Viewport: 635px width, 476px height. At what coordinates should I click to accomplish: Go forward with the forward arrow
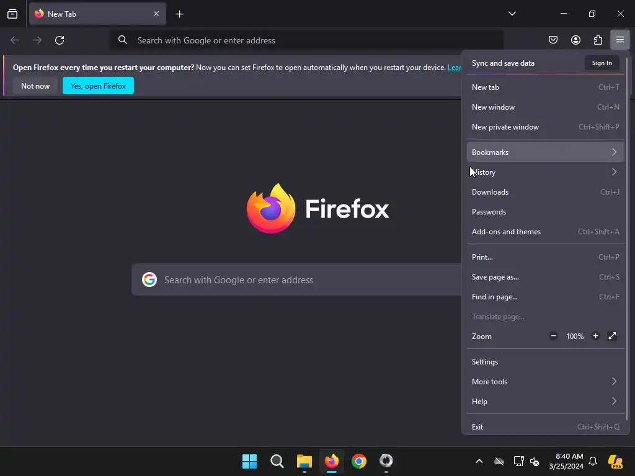(x=37, y=40)
